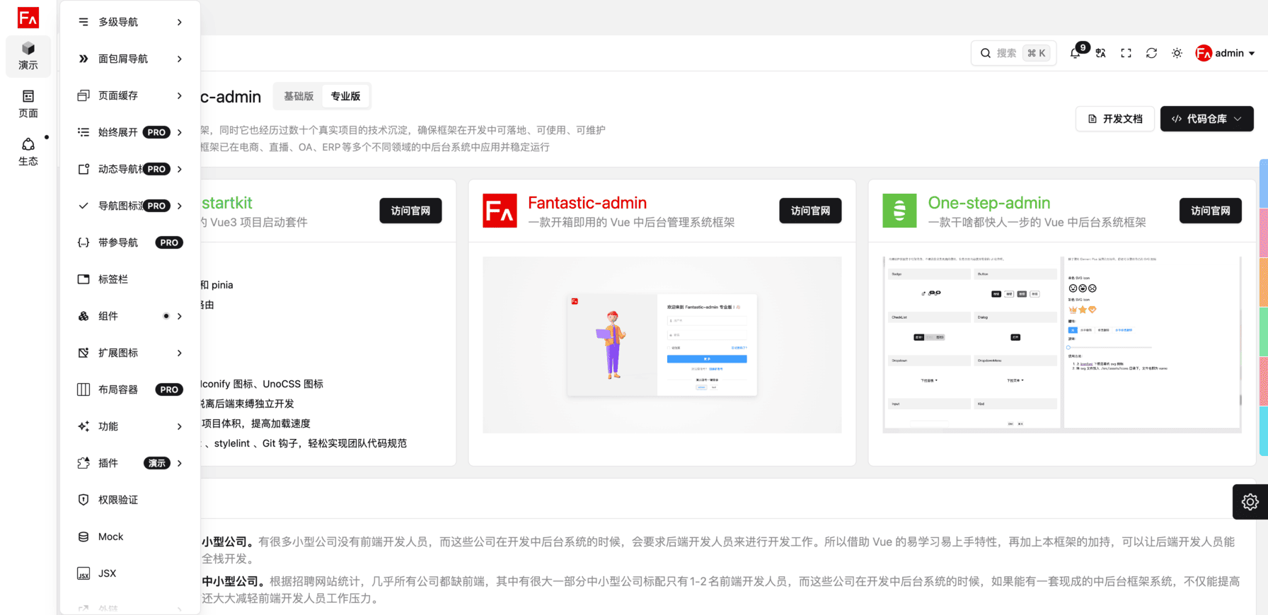
Task: Enter fullscreen mode via header icon
Action: point(1126,53)
